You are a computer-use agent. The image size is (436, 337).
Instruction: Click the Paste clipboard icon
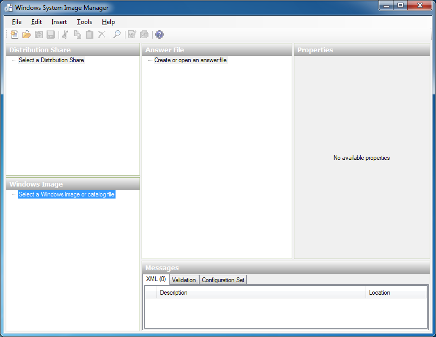click(89, 34)
